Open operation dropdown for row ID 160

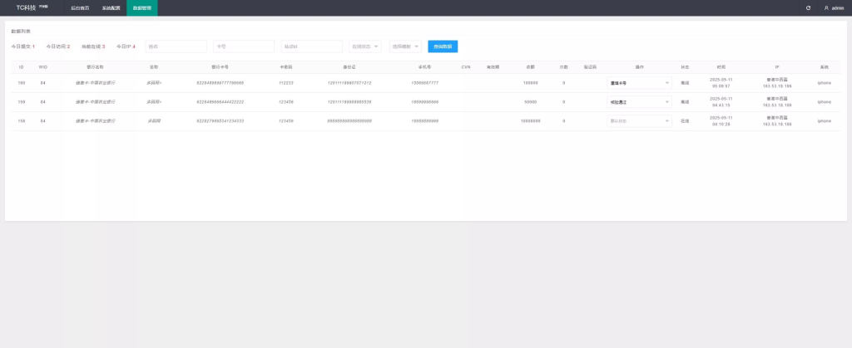tap(640, 83)
